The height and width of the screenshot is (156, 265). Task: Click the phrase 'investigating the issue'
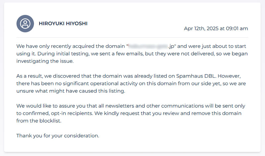click(44, 61)
